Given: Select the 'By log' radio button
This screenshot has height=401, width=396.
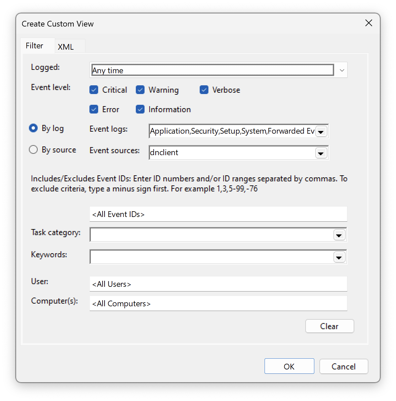Looking at the screenshot, I should [x=33, y=128].
